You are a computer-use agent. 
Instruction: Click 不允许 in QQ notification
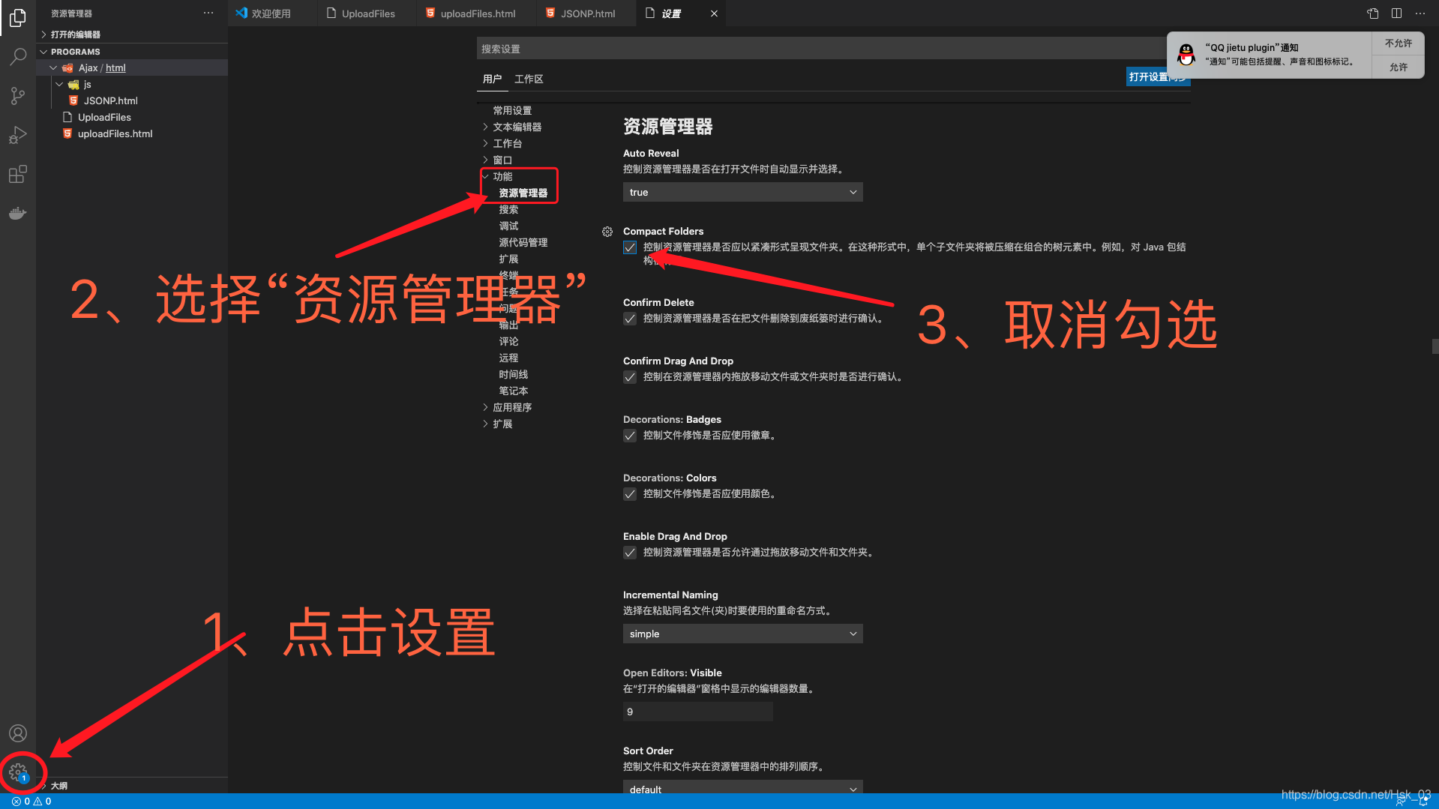1398,43
